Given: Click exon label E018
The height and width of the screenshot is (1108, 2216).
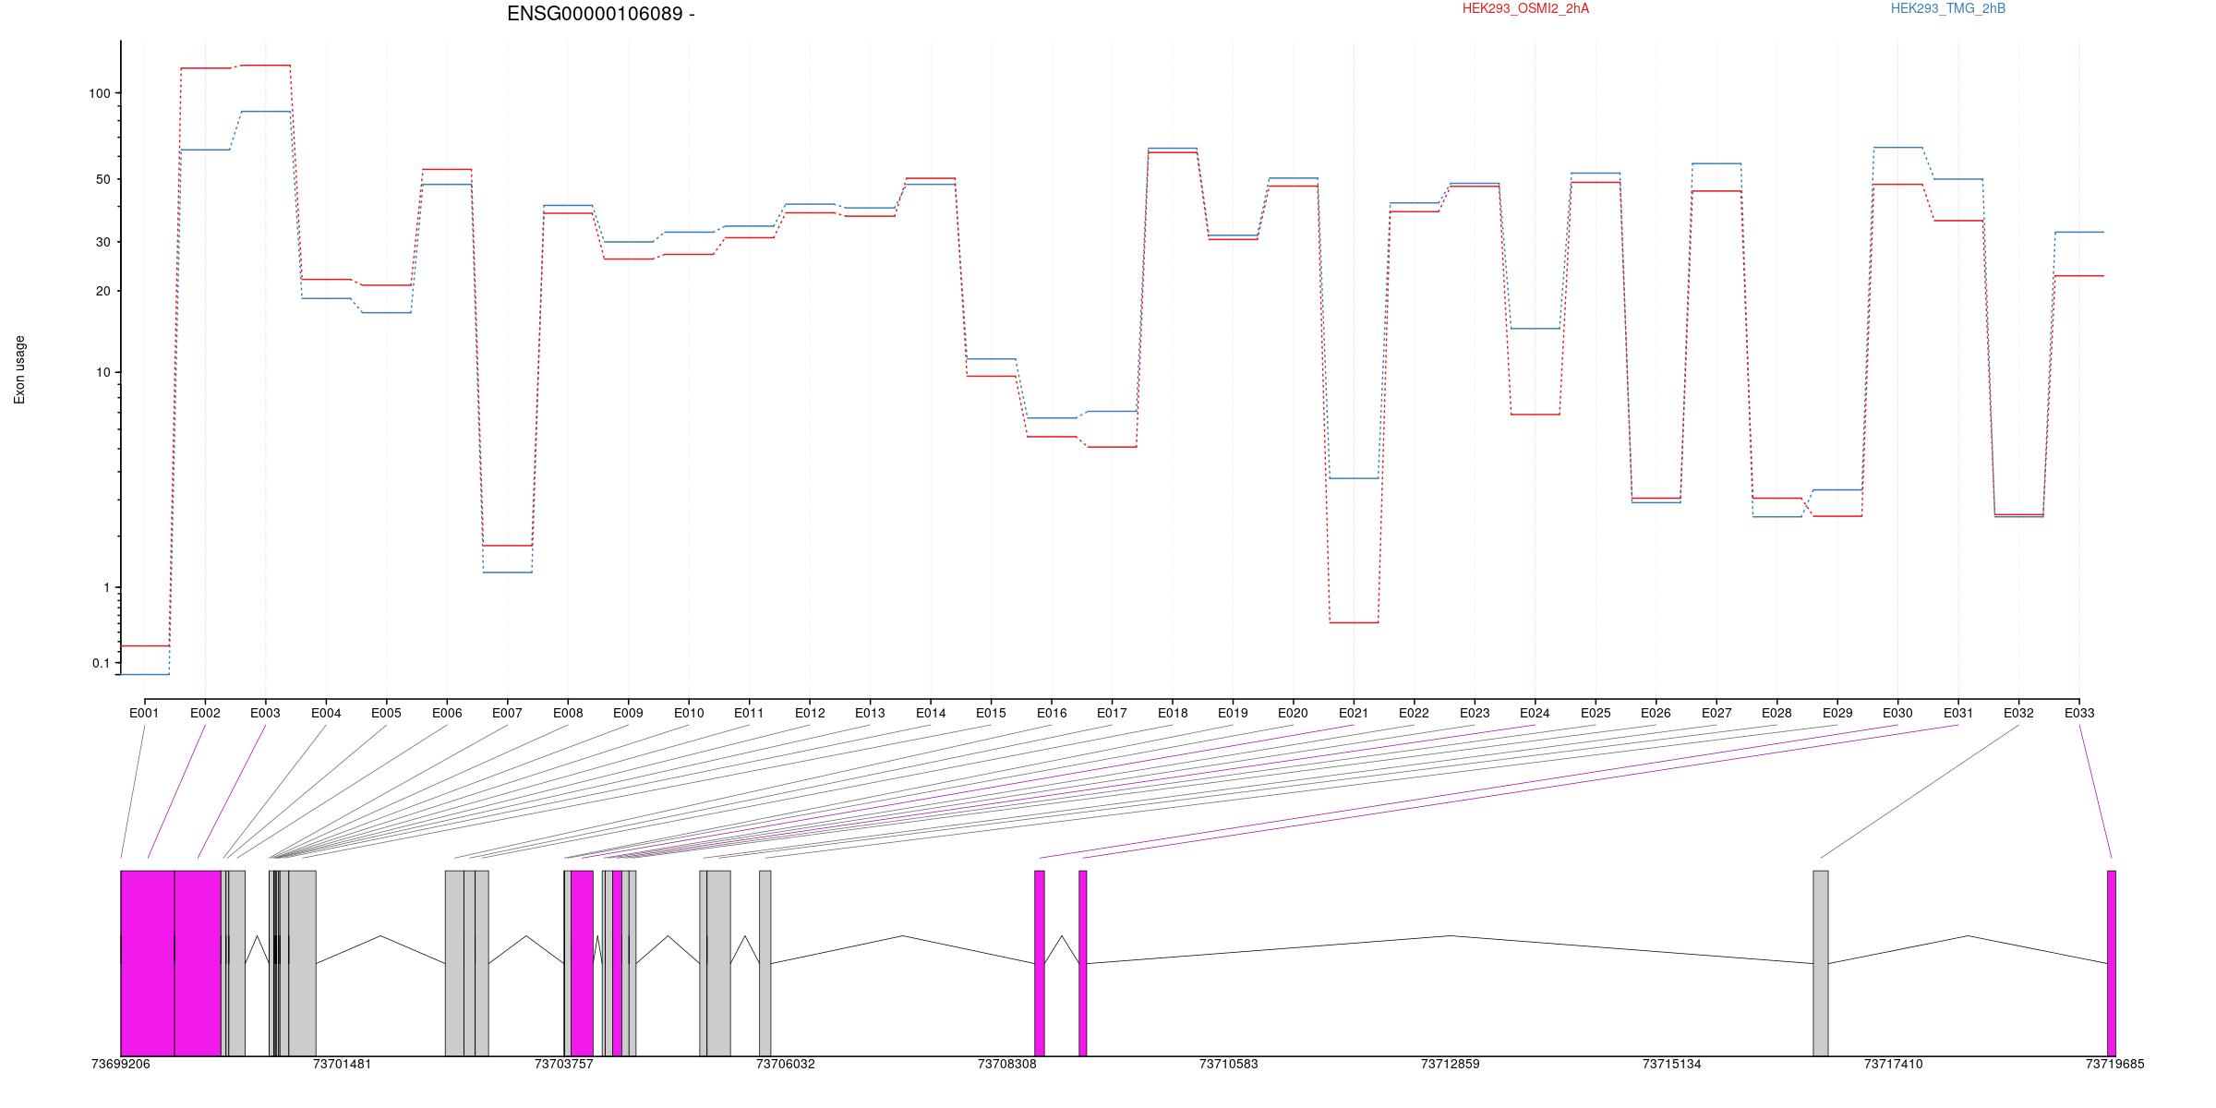Looking at the screenshot, I should [x=1173, y=713].
